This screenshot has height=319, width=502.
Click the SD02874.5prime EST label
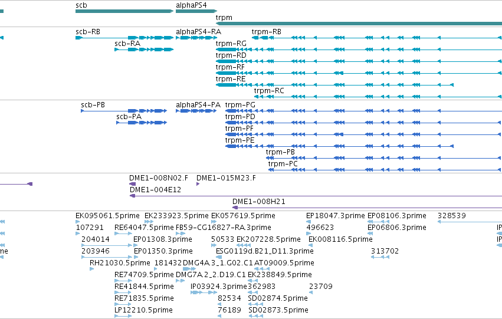tap(278, 299)
